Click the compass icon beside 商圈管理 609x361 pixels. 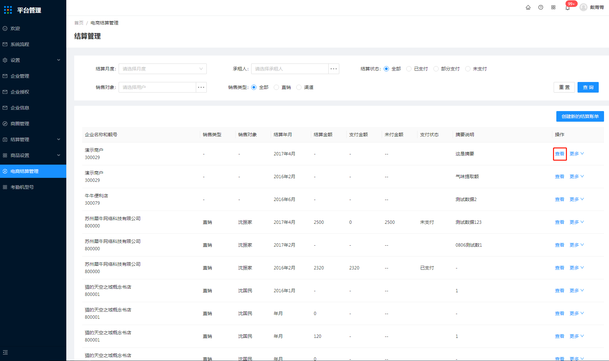pyautogui.click(x=5, y=124)
